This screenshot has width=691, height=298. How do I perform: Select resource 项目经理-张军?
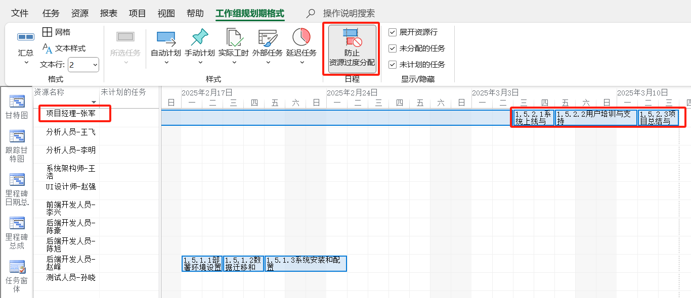(71, 114)
